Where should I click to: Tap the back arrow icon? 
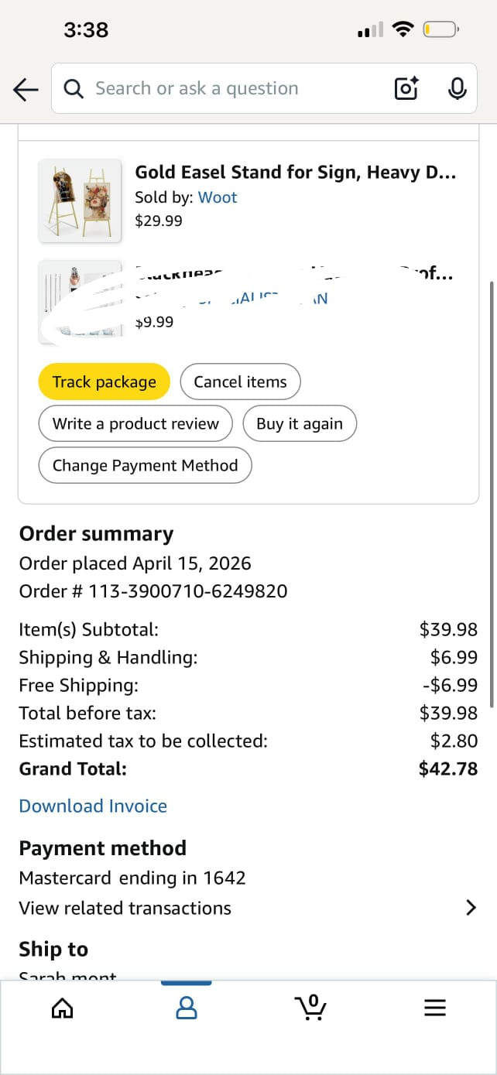click(26, 89)
